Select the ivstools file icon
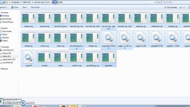The image size is (190, 107). click(x=45, y=57)
